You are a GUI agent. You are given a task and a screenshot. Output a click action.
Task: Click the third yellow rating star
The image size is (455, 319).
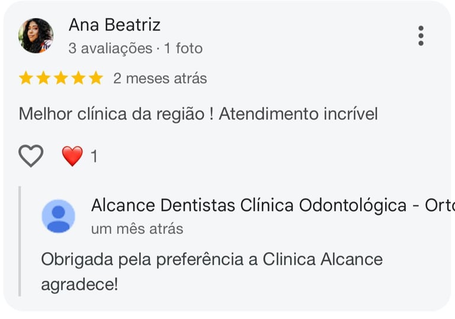click(x=61, y=78)
